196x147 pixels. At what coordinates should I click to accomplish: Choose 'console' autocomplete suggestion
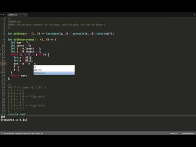(x=54, y=73)
